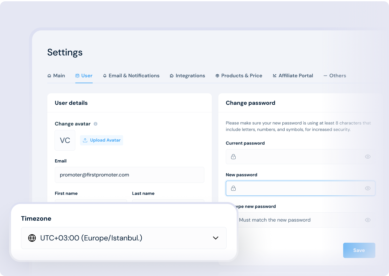Click the puzzle icon on Integrations

(x=171, y=76)
